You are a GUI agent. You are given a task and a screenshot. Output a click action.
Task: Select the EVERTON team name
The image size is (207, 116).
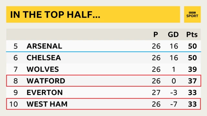click(45, 92)
